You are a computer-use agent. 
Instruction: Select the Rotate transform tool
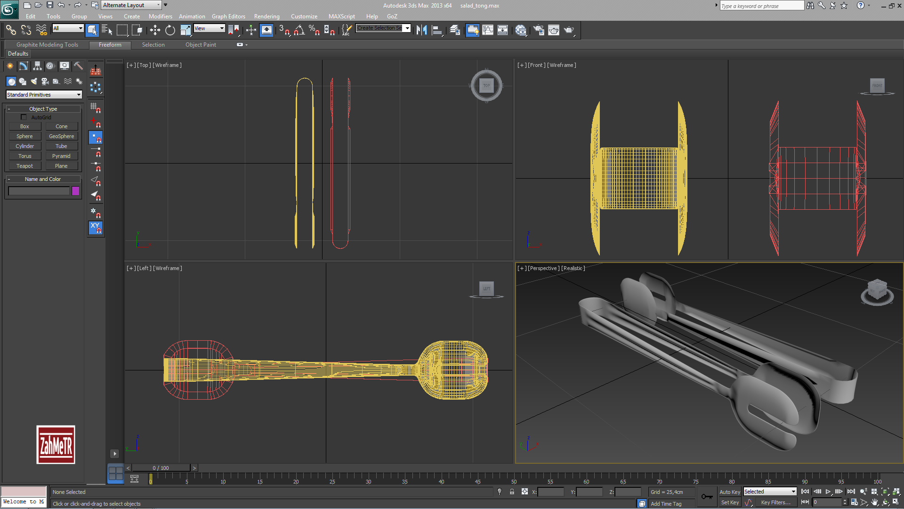pyautogui.click(x=170, y=30)
